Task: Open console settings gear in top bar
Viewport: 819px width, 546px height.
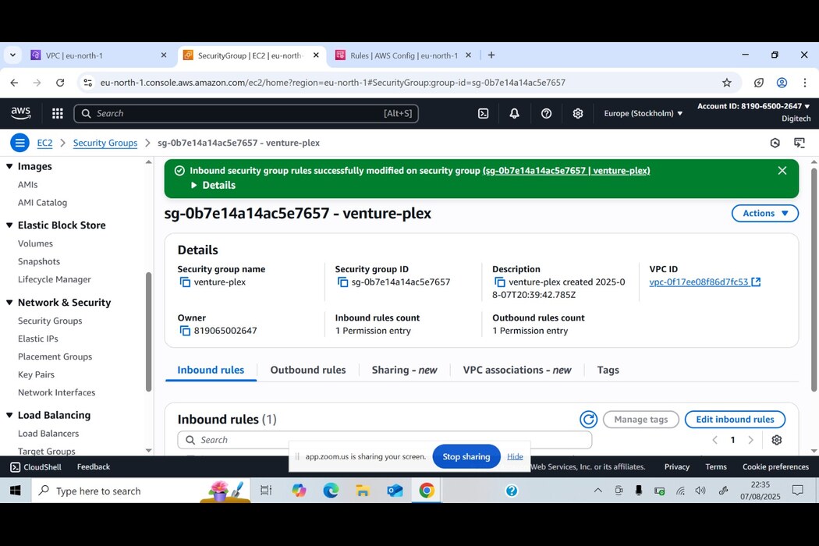Action: click(578, 113)
